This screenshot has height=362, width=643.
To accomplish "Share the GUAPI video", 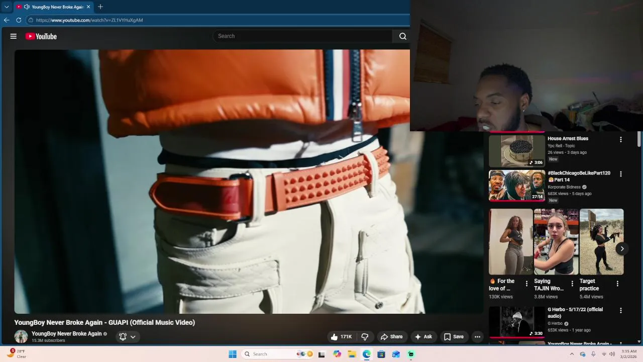I will pos(391,337).
